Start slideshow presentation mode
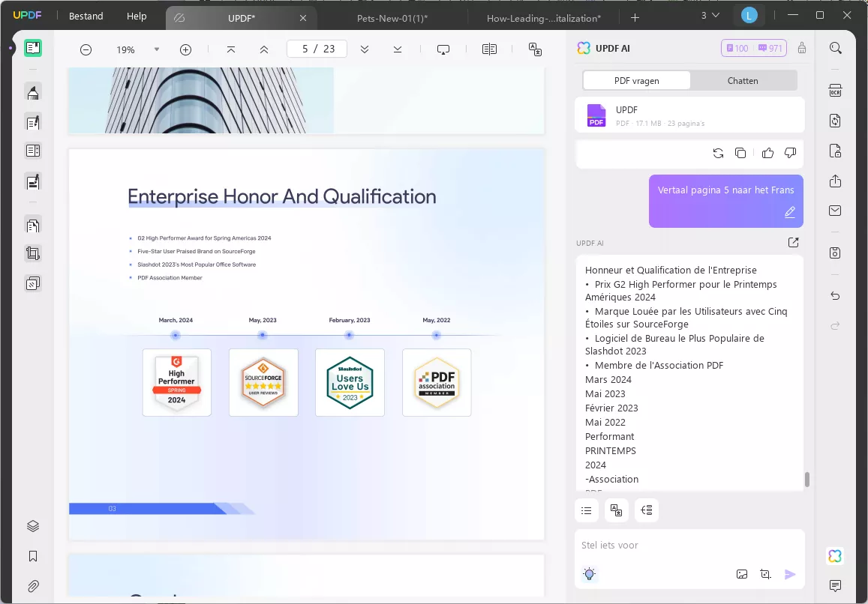868x604 pixels. (x=443, y=49)
